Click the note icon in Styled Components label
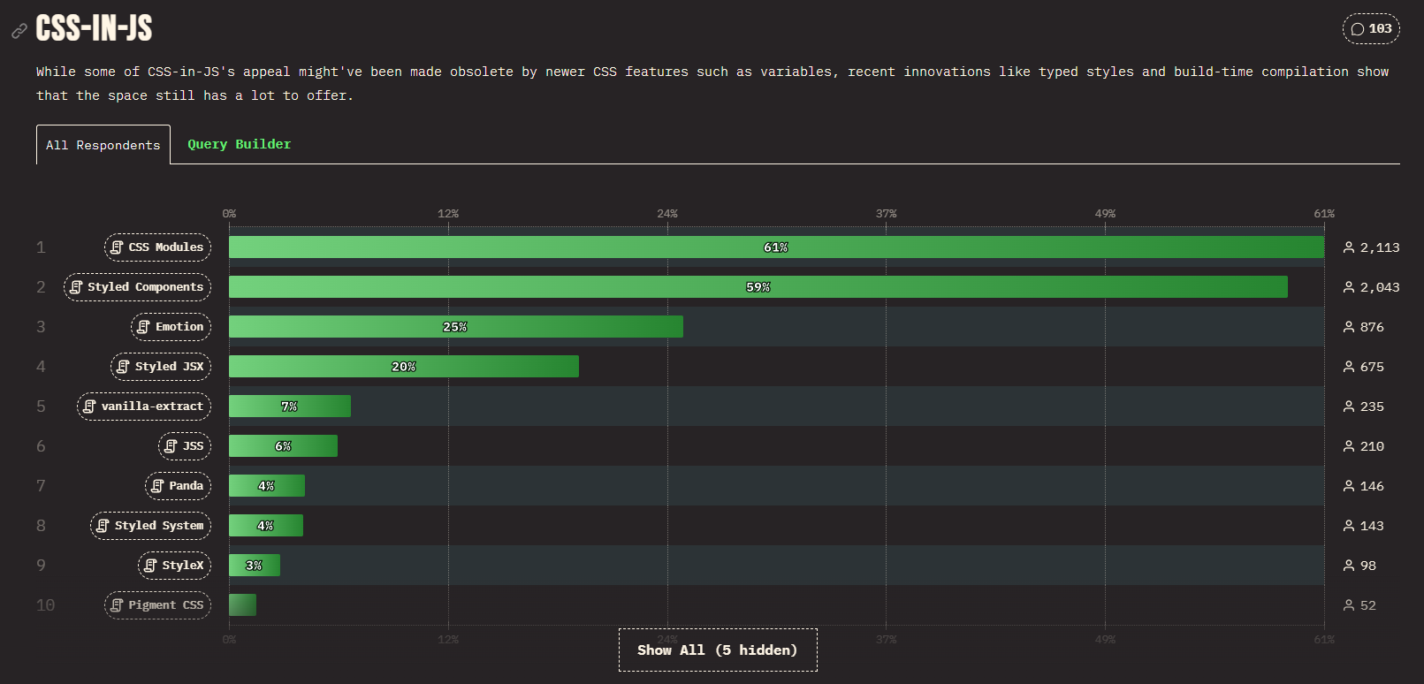The width and height of the screenshot is (1424, 684). point(76,287)
